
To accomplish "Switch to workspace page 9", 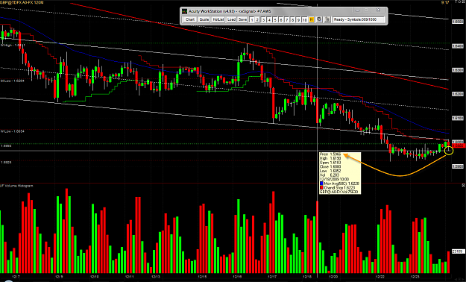I will 298,19.
